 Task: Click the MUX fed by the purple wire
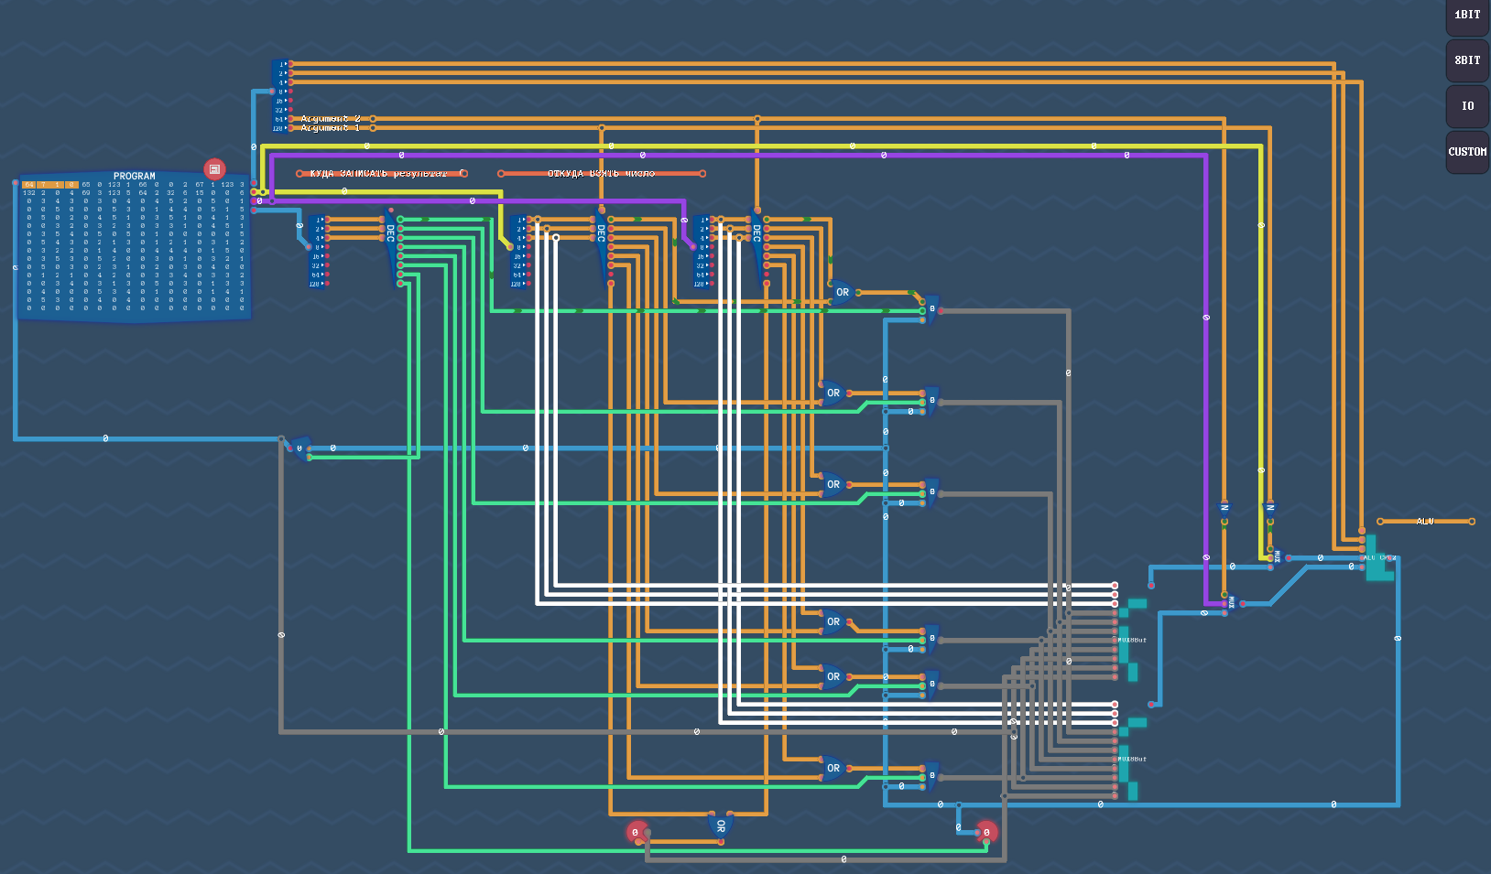pyautogui.click(x=1232, y=603)
